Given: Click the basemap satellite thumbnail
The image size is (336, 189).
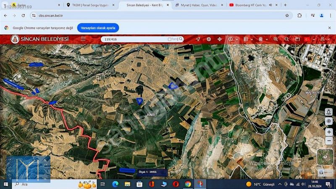Looking at the screenshot, I should point(325,157).
